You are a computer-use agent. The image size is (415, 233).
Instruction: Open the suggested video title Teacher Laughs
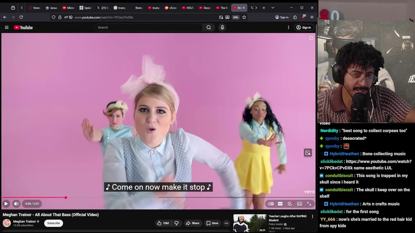pyautogui.click(x=288, y=218)
